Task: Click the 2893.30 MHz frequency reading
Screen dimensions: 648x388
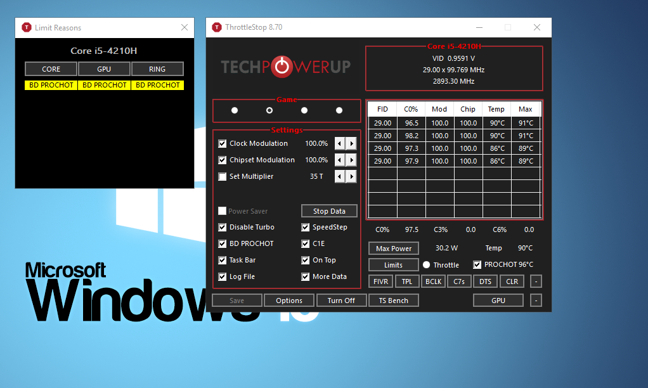Action: pos(454,81)
